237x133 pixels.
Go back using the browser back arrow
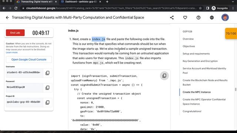click(x=4, y=8)
